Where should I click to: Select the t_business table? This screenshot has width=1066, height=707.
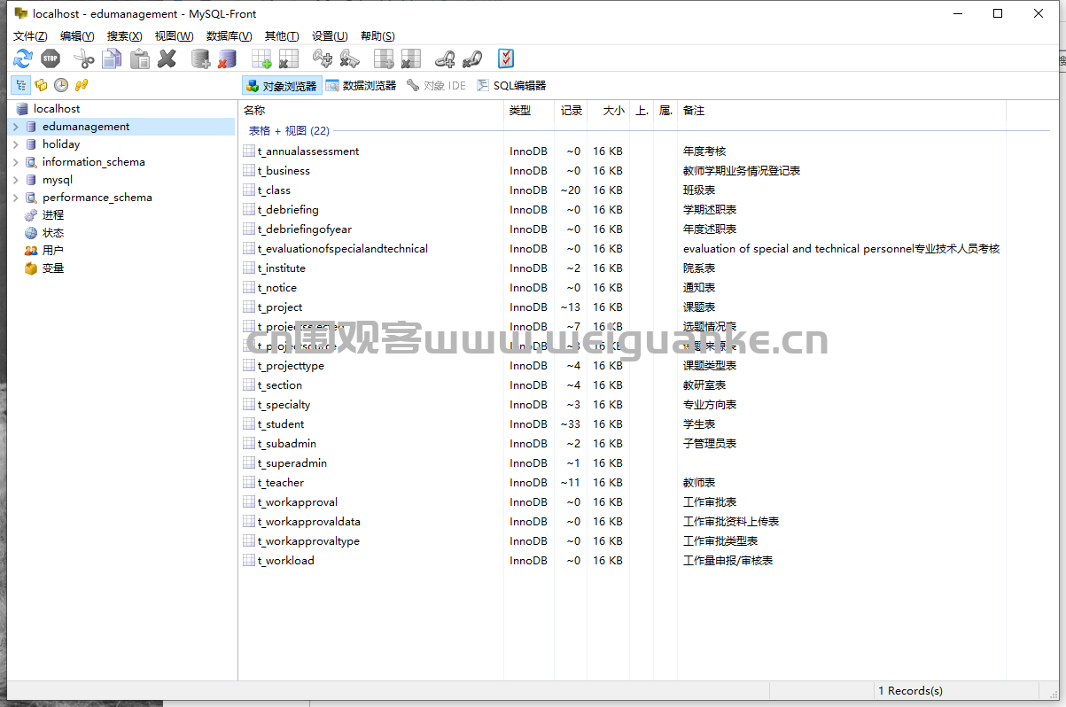[284, 171]
